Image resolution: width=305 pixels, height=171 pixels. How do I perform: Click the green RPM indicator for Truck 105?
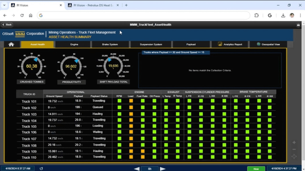119,126
